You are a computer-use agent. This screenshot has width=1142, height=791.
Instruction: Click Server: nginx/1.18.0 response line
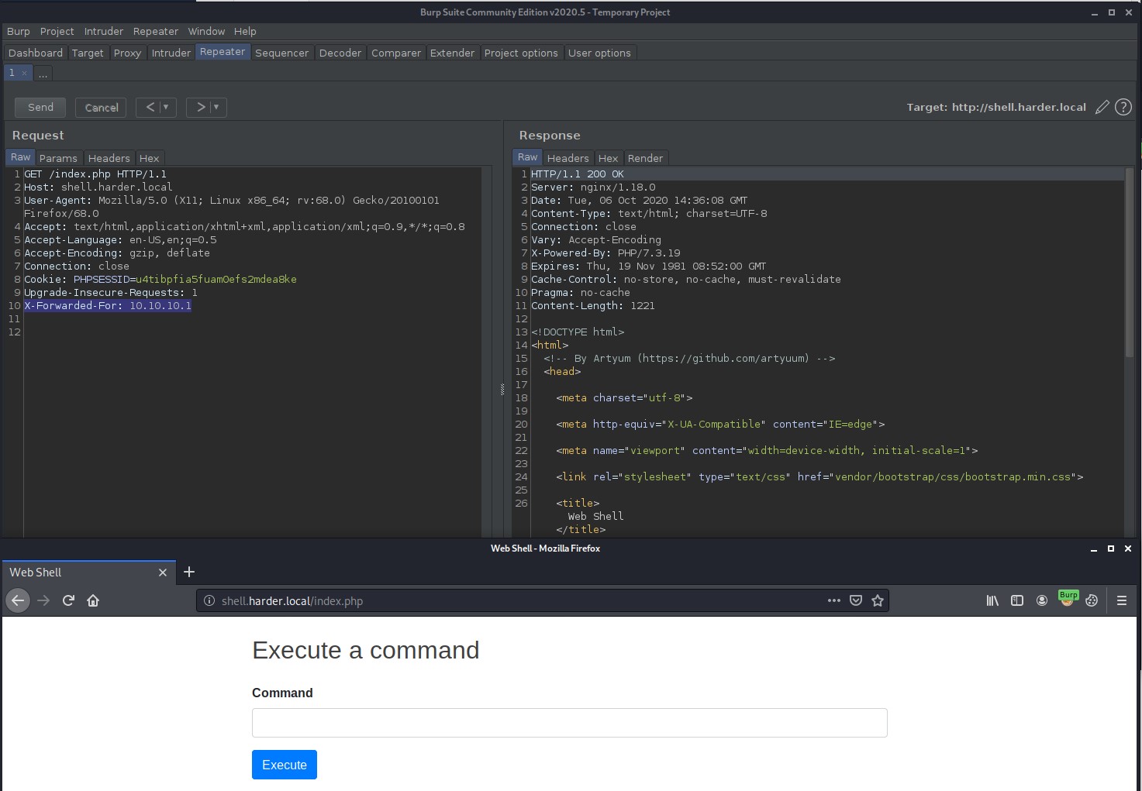(x=593, y=187)
